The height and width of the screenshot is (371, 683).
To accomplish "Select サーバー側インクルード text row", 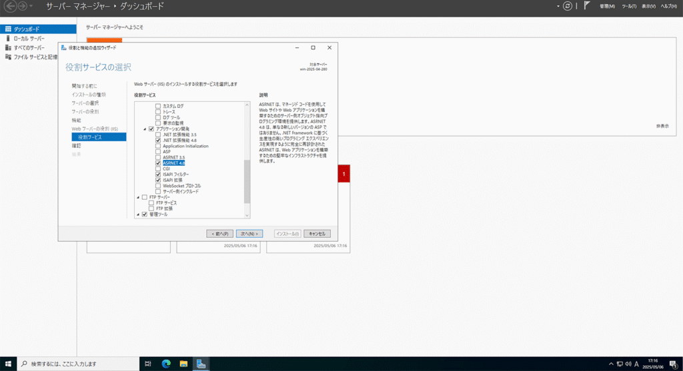I will tap(180, 191).
